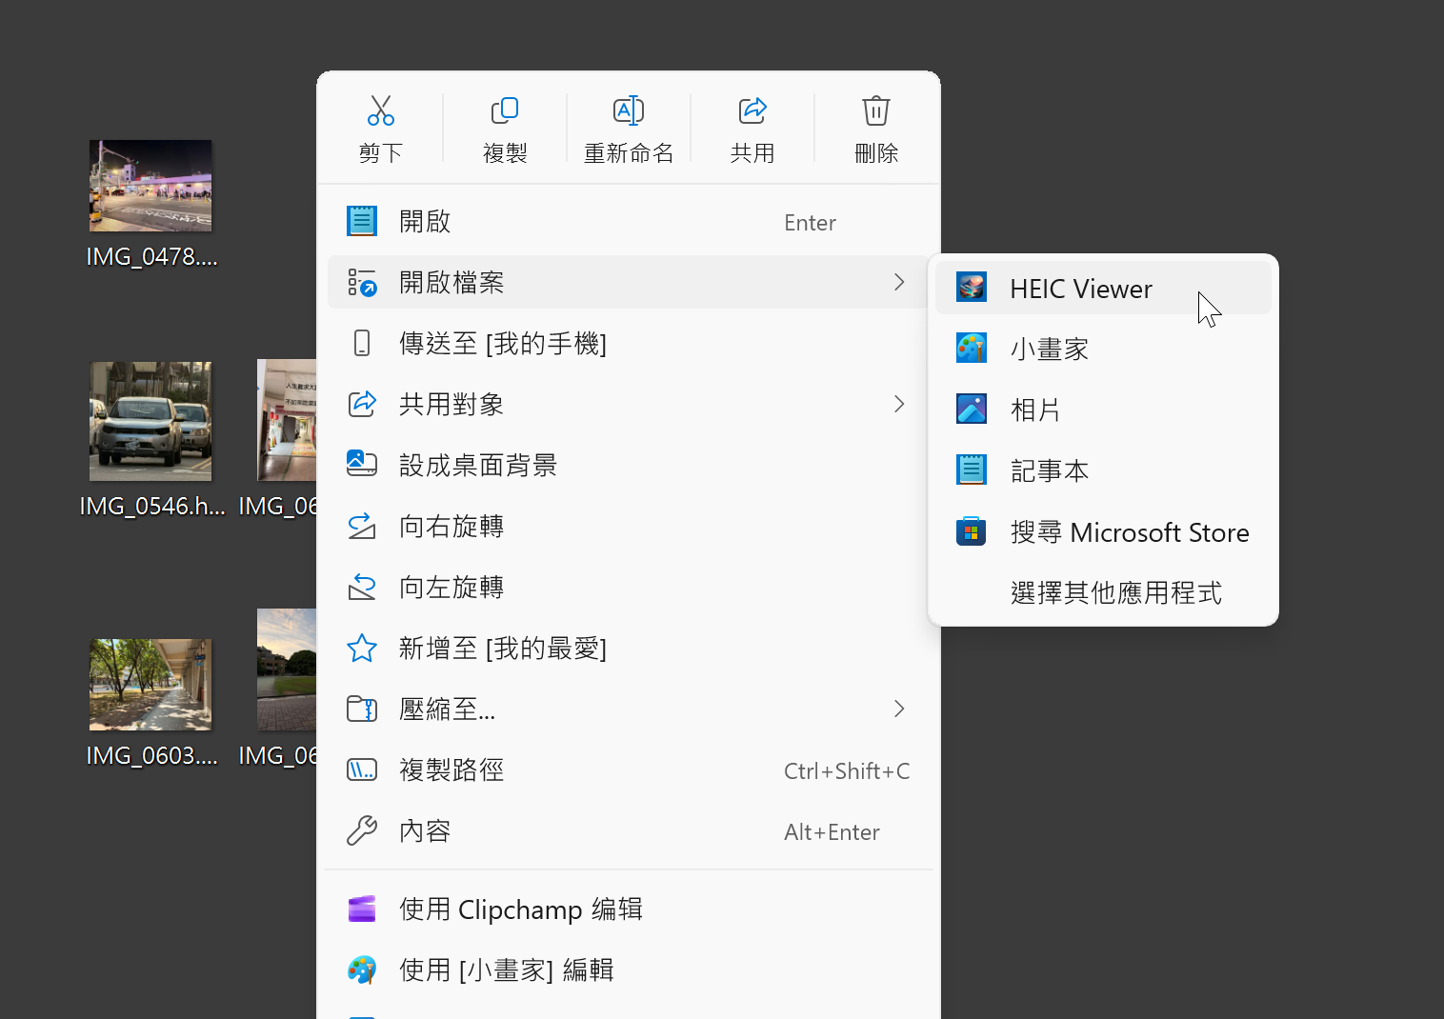Expand the 開啟檔案 submenu chevron
The image size is (1444, 1019).
point(898,282)
